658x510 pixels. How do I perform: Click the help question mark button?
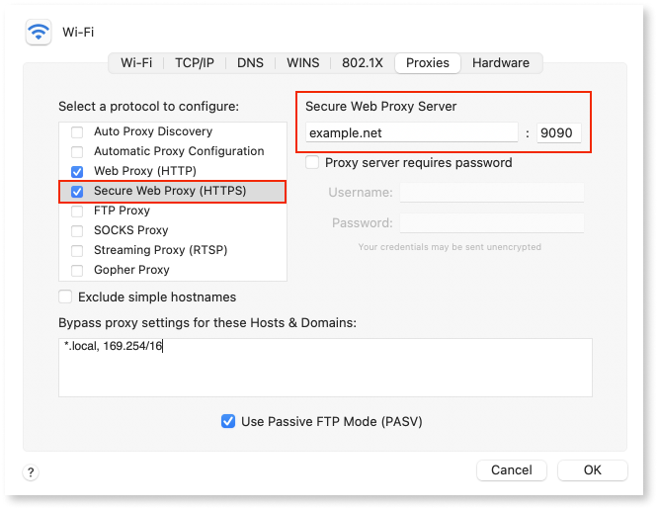(32, 472)
